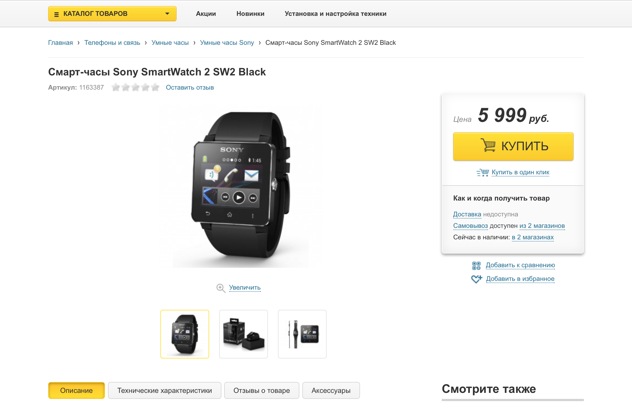632x406 pixels.
Task: Select the side view watch thumbnail
Action: coord(302,334)
